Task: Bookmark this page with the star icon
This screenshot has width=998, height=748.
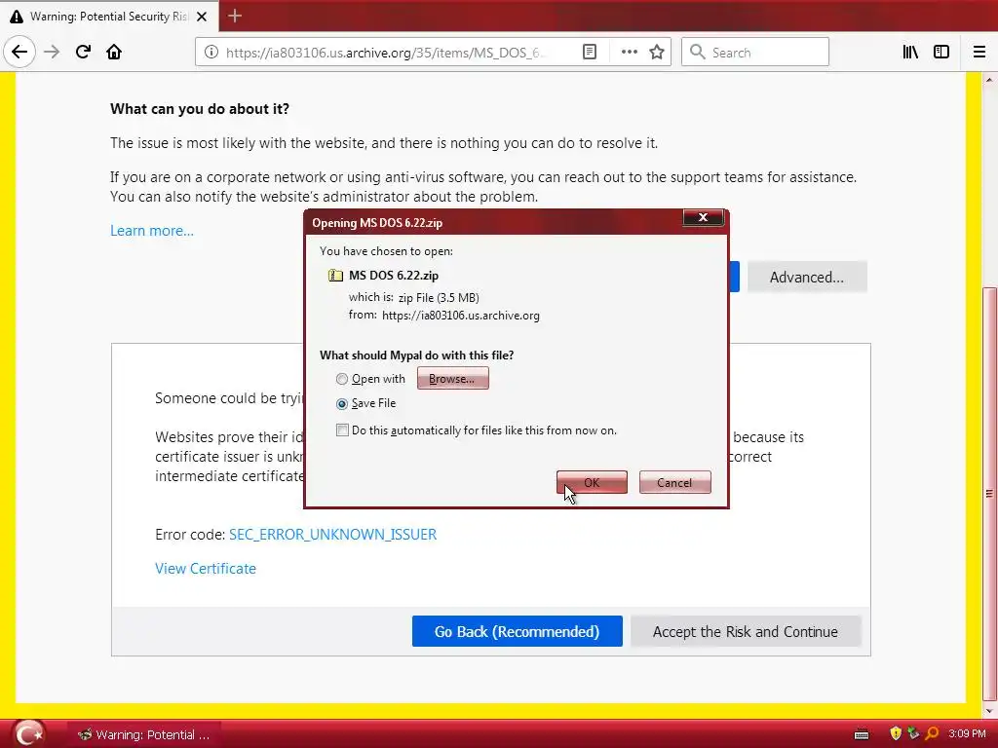Action: pos(657,53)
